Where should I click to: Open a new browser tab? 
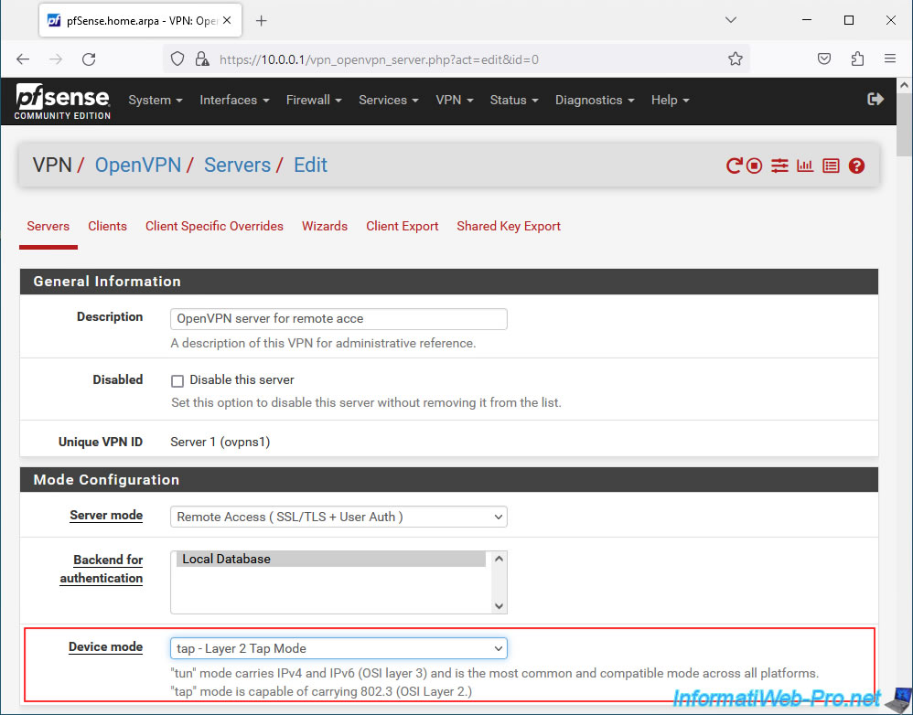[x=262, y=21]
